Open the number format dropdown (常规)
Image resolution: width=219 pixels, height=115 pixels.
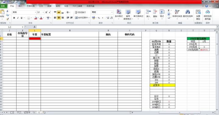112,12
